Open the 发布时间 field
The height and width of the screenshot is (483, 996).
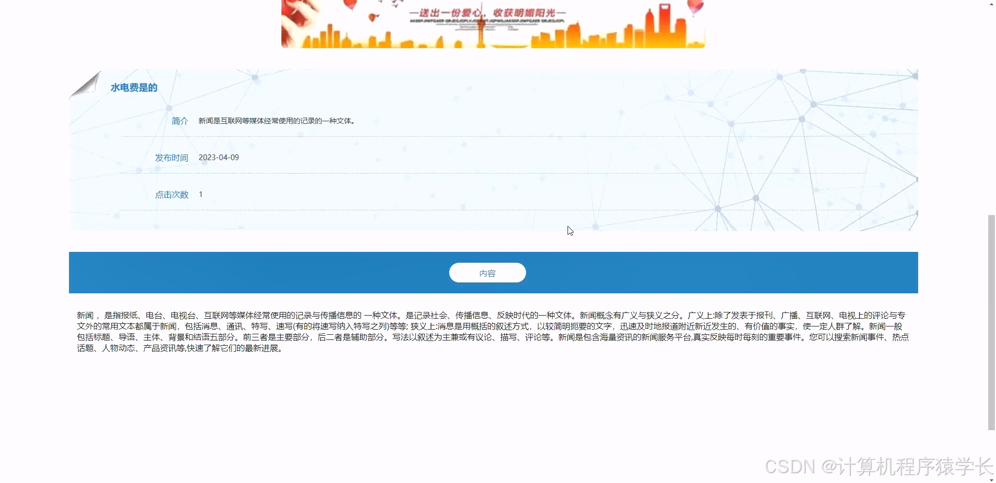point(171,158)
